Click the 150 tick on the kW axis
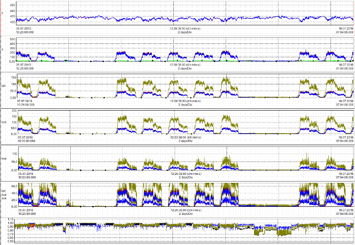This screenshot has width=355, height=245. (x=12, y=78)
